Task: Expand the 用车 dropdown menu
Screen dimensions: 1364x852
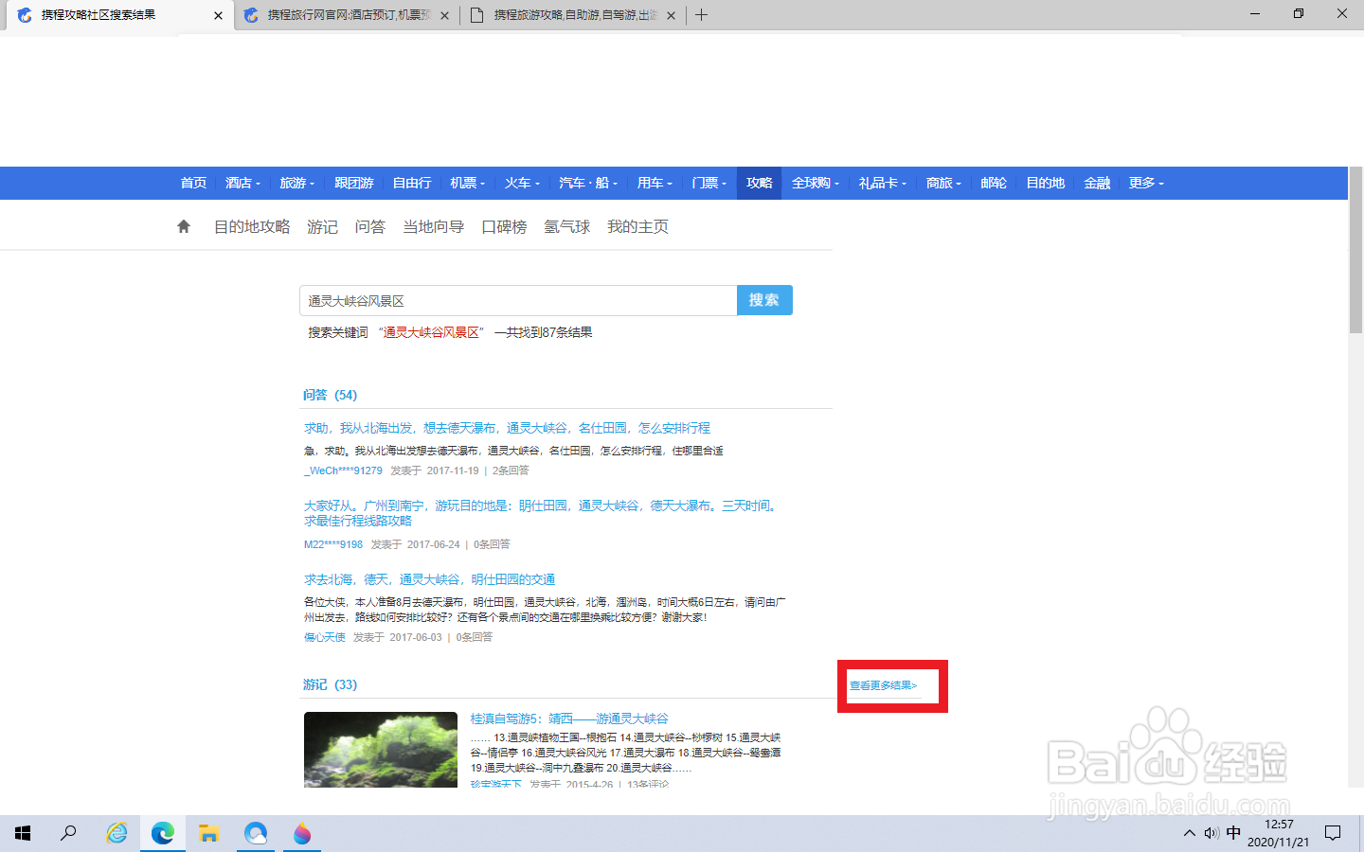Action: tap(655, 183)
